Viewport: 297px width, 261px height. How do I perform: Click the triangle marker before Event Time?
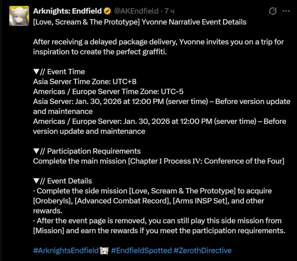[x=36, y=72]
